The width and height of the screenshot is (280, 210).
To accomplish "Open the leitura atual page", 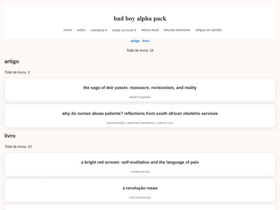I will [x=150, y=30].
